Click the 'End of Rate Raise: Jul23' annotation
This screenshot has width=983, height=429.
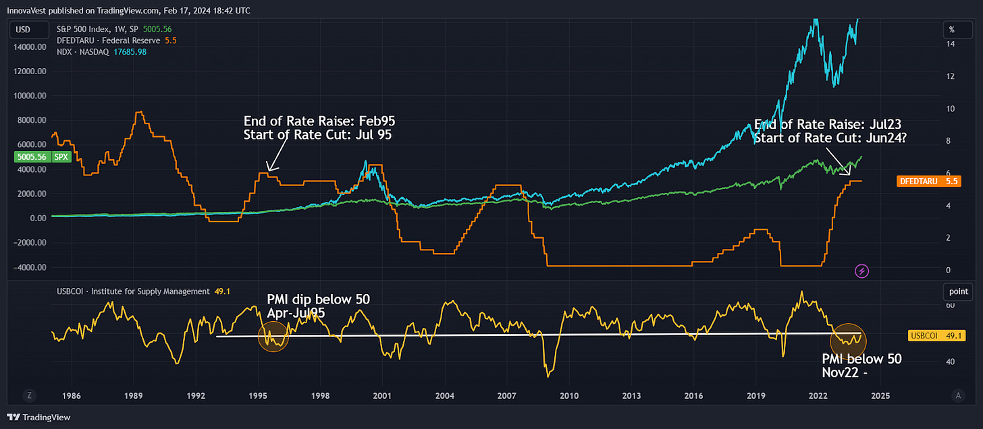[828, 125]
